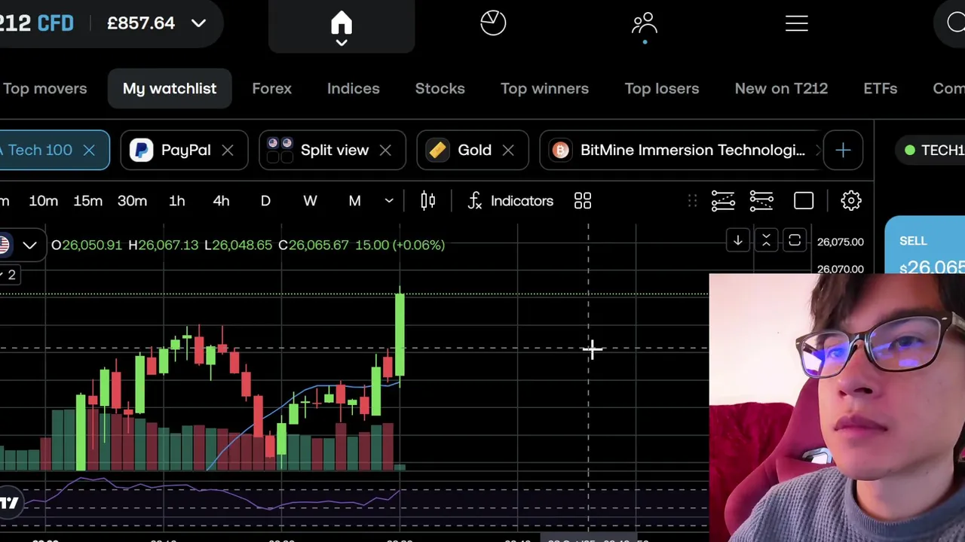Switch to Top winners tab
Screen dimensions: 965x542
click(544, 89)
